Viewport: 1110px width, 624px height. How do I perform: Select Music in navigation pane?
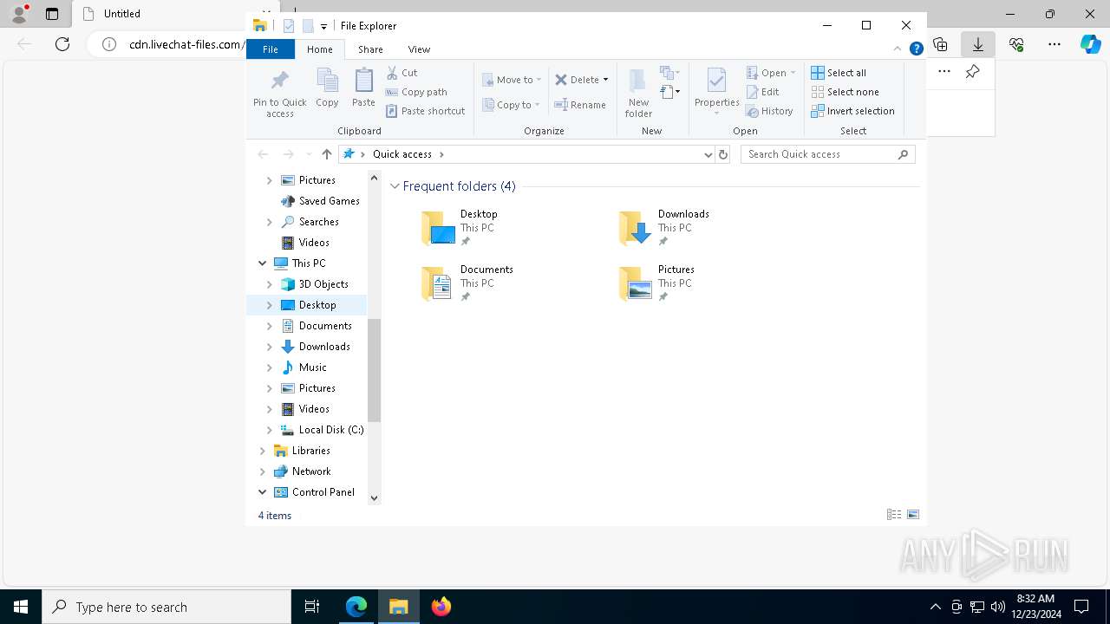[312, 367]
